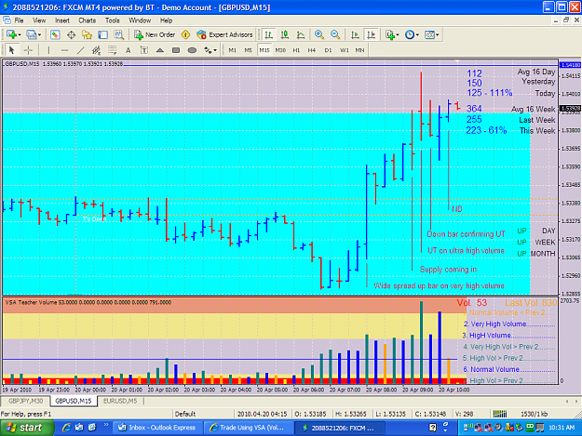Open the Window menu
Screen dimensions: 582x436
140,20
